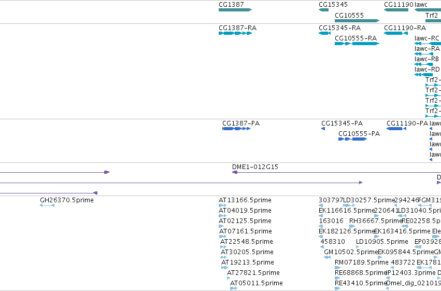Select the RE68868.5prime EST
The image size is (441, 291).
point(337,278)
